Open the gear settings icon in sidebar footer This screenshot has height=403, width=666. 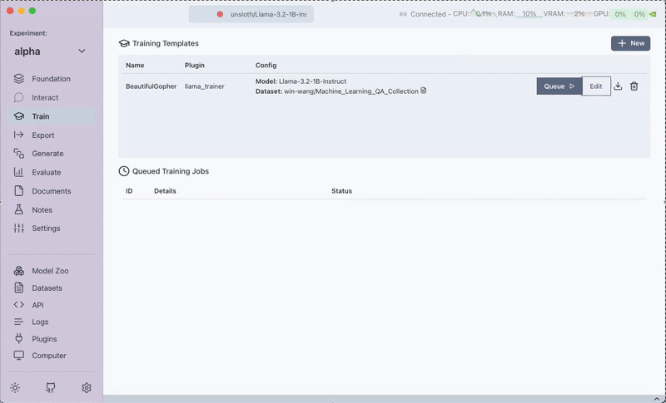coord(87,388)
